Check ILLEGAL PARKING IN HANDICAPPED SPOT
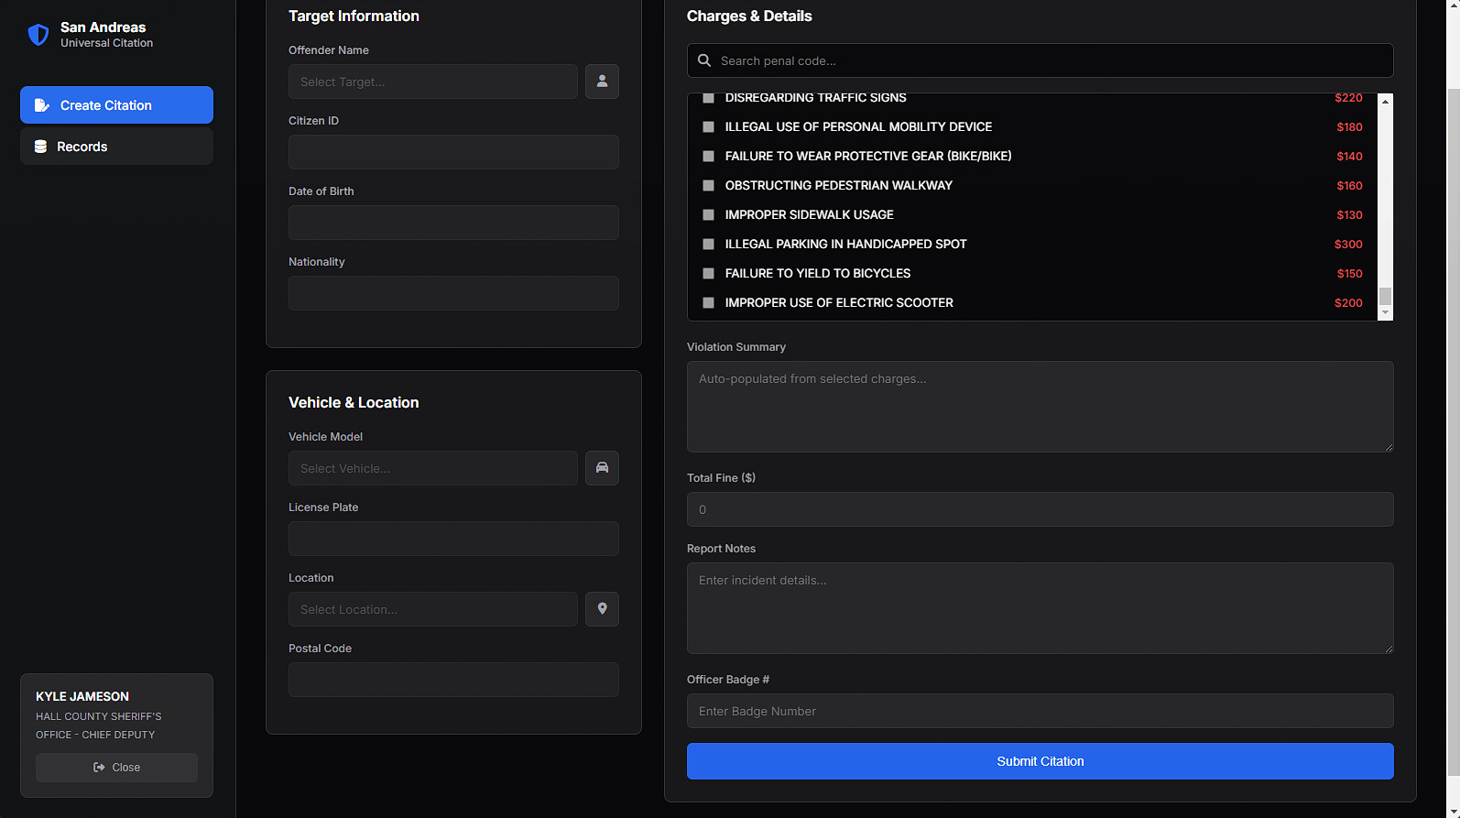The image size is (1460, 818). click(708, 244)
